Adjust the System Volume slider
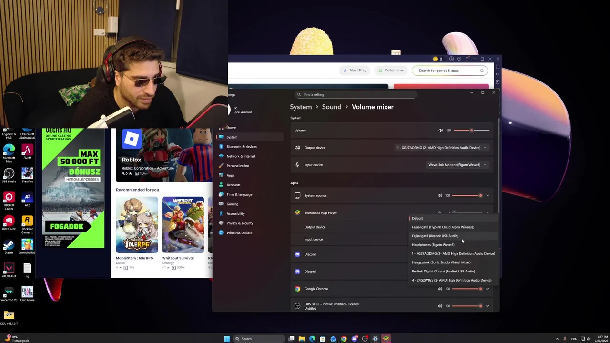Viewport: 610px width, 343px height. pos(472,131)
